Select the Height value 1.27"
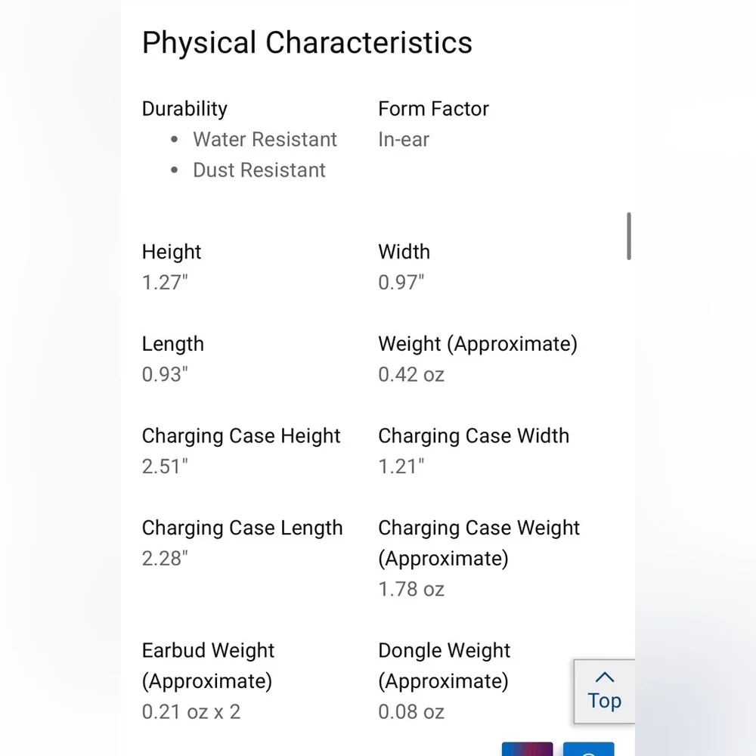The image size is (756, 756). (x=165, y=283)
